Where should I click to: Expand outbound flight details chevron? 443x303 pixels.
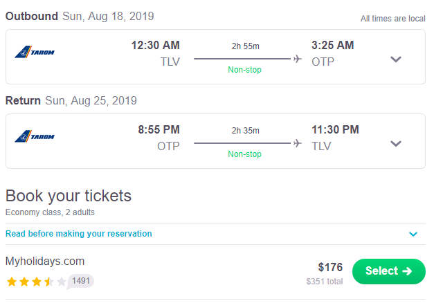click(396, 59)
